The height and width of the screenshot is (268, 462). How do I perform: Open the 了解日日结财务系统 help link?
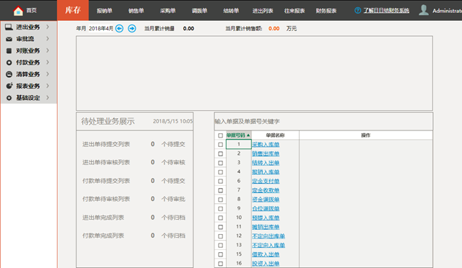386,11
